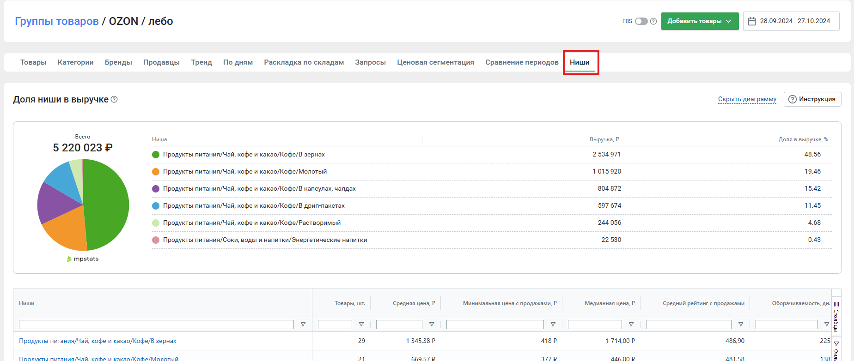The width and height of the screenshot is (854, 361).
Task: Open the Добавить товары dropdown button
Action: (700, 21)
